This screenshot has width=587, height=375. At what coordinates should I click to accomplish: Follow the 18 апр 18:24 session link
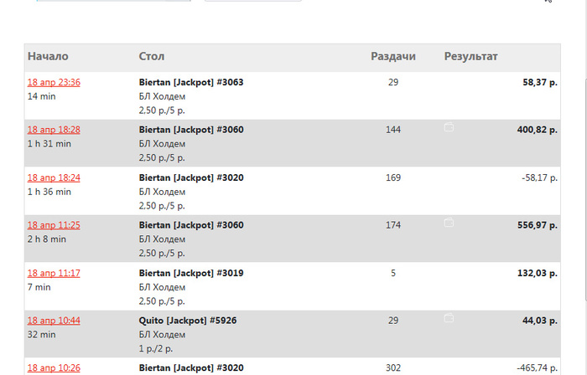54,177
